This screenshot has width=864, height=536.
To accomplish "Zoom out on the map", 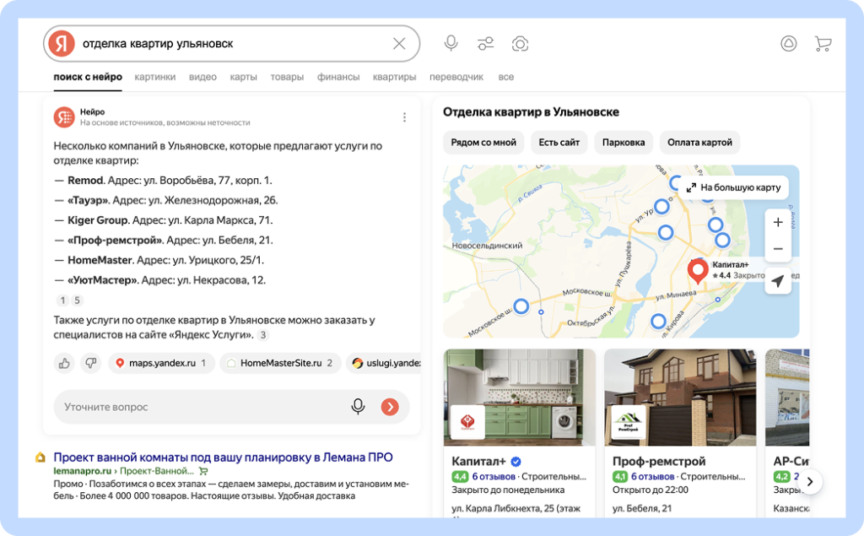I will tap(777, 249).
